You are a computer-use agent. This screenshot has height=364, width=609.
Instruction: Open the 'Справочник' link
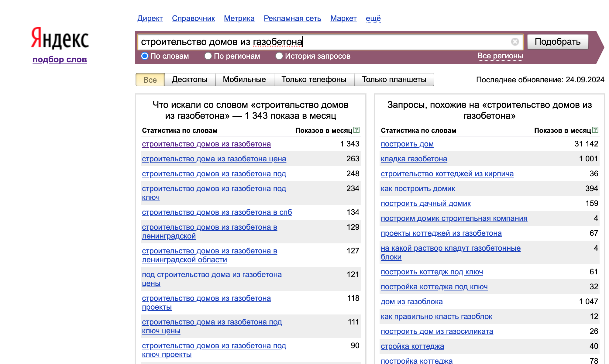193,19
